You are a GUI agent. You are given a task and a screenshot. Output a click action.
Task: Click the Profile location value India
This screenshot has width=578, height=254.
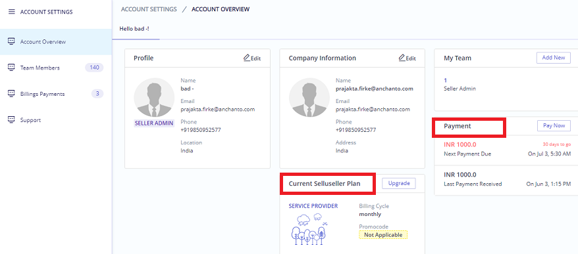(x=187, y=151)
